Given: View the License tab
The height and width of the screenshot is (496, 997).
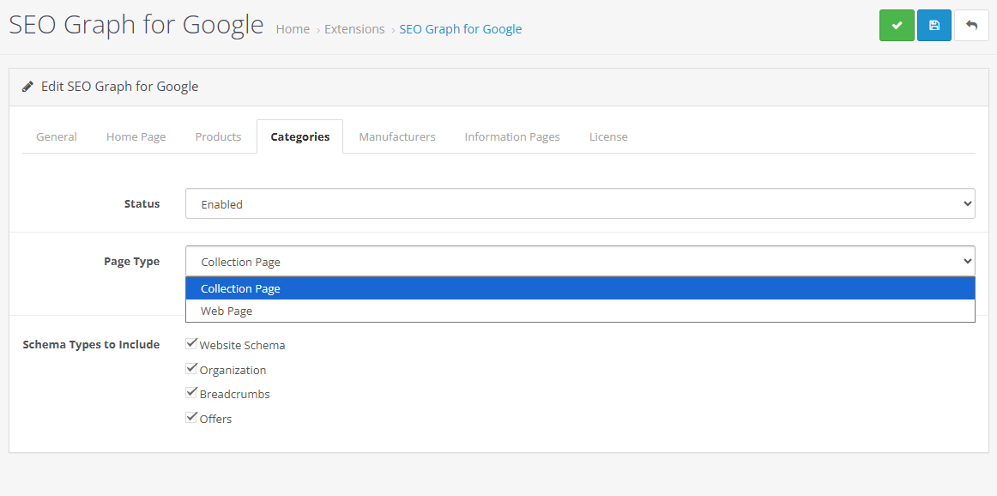Looking at the screenshot, I should [x=608, y=136].
